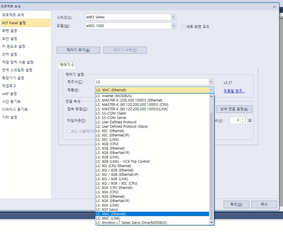Open 키 윈도우 설정 in sidebar
283x232 pixels.
pyautogui.click(x=14, y=46)
